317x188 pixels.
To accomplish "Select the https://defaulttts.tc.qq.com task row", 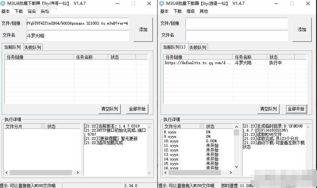I will coord(235,63).
